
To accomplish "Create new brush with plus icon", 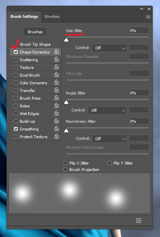I will (139, 220).
